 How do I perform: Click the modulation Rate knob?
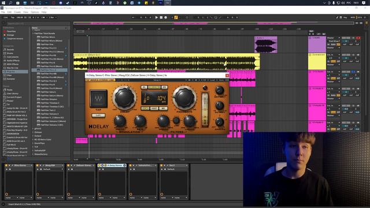click(140, 121)
